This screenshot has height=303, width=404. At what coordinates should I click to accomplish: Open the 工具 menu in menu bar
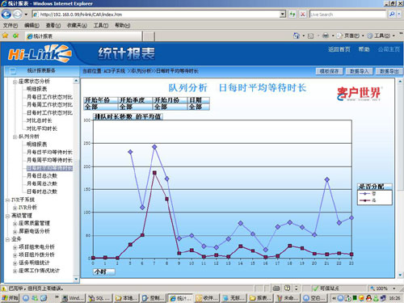point(101,25)
